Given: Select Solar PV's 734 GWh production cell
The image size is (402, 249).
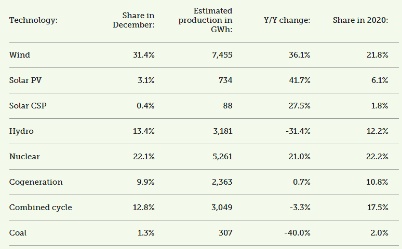Looking at the screenshot, I should [225, 80].
